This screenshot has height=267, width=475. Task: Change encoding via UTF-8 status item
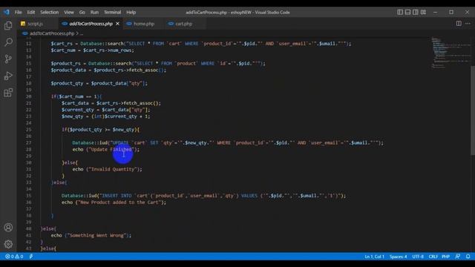coord(418,257)
